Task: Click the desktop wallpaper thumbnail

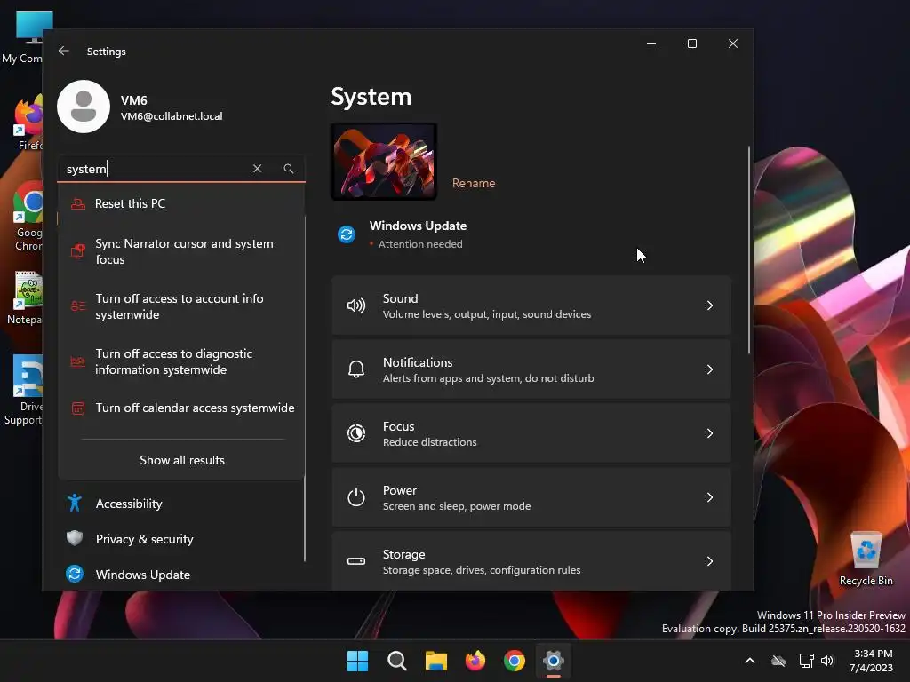Action: coord(384,162)
